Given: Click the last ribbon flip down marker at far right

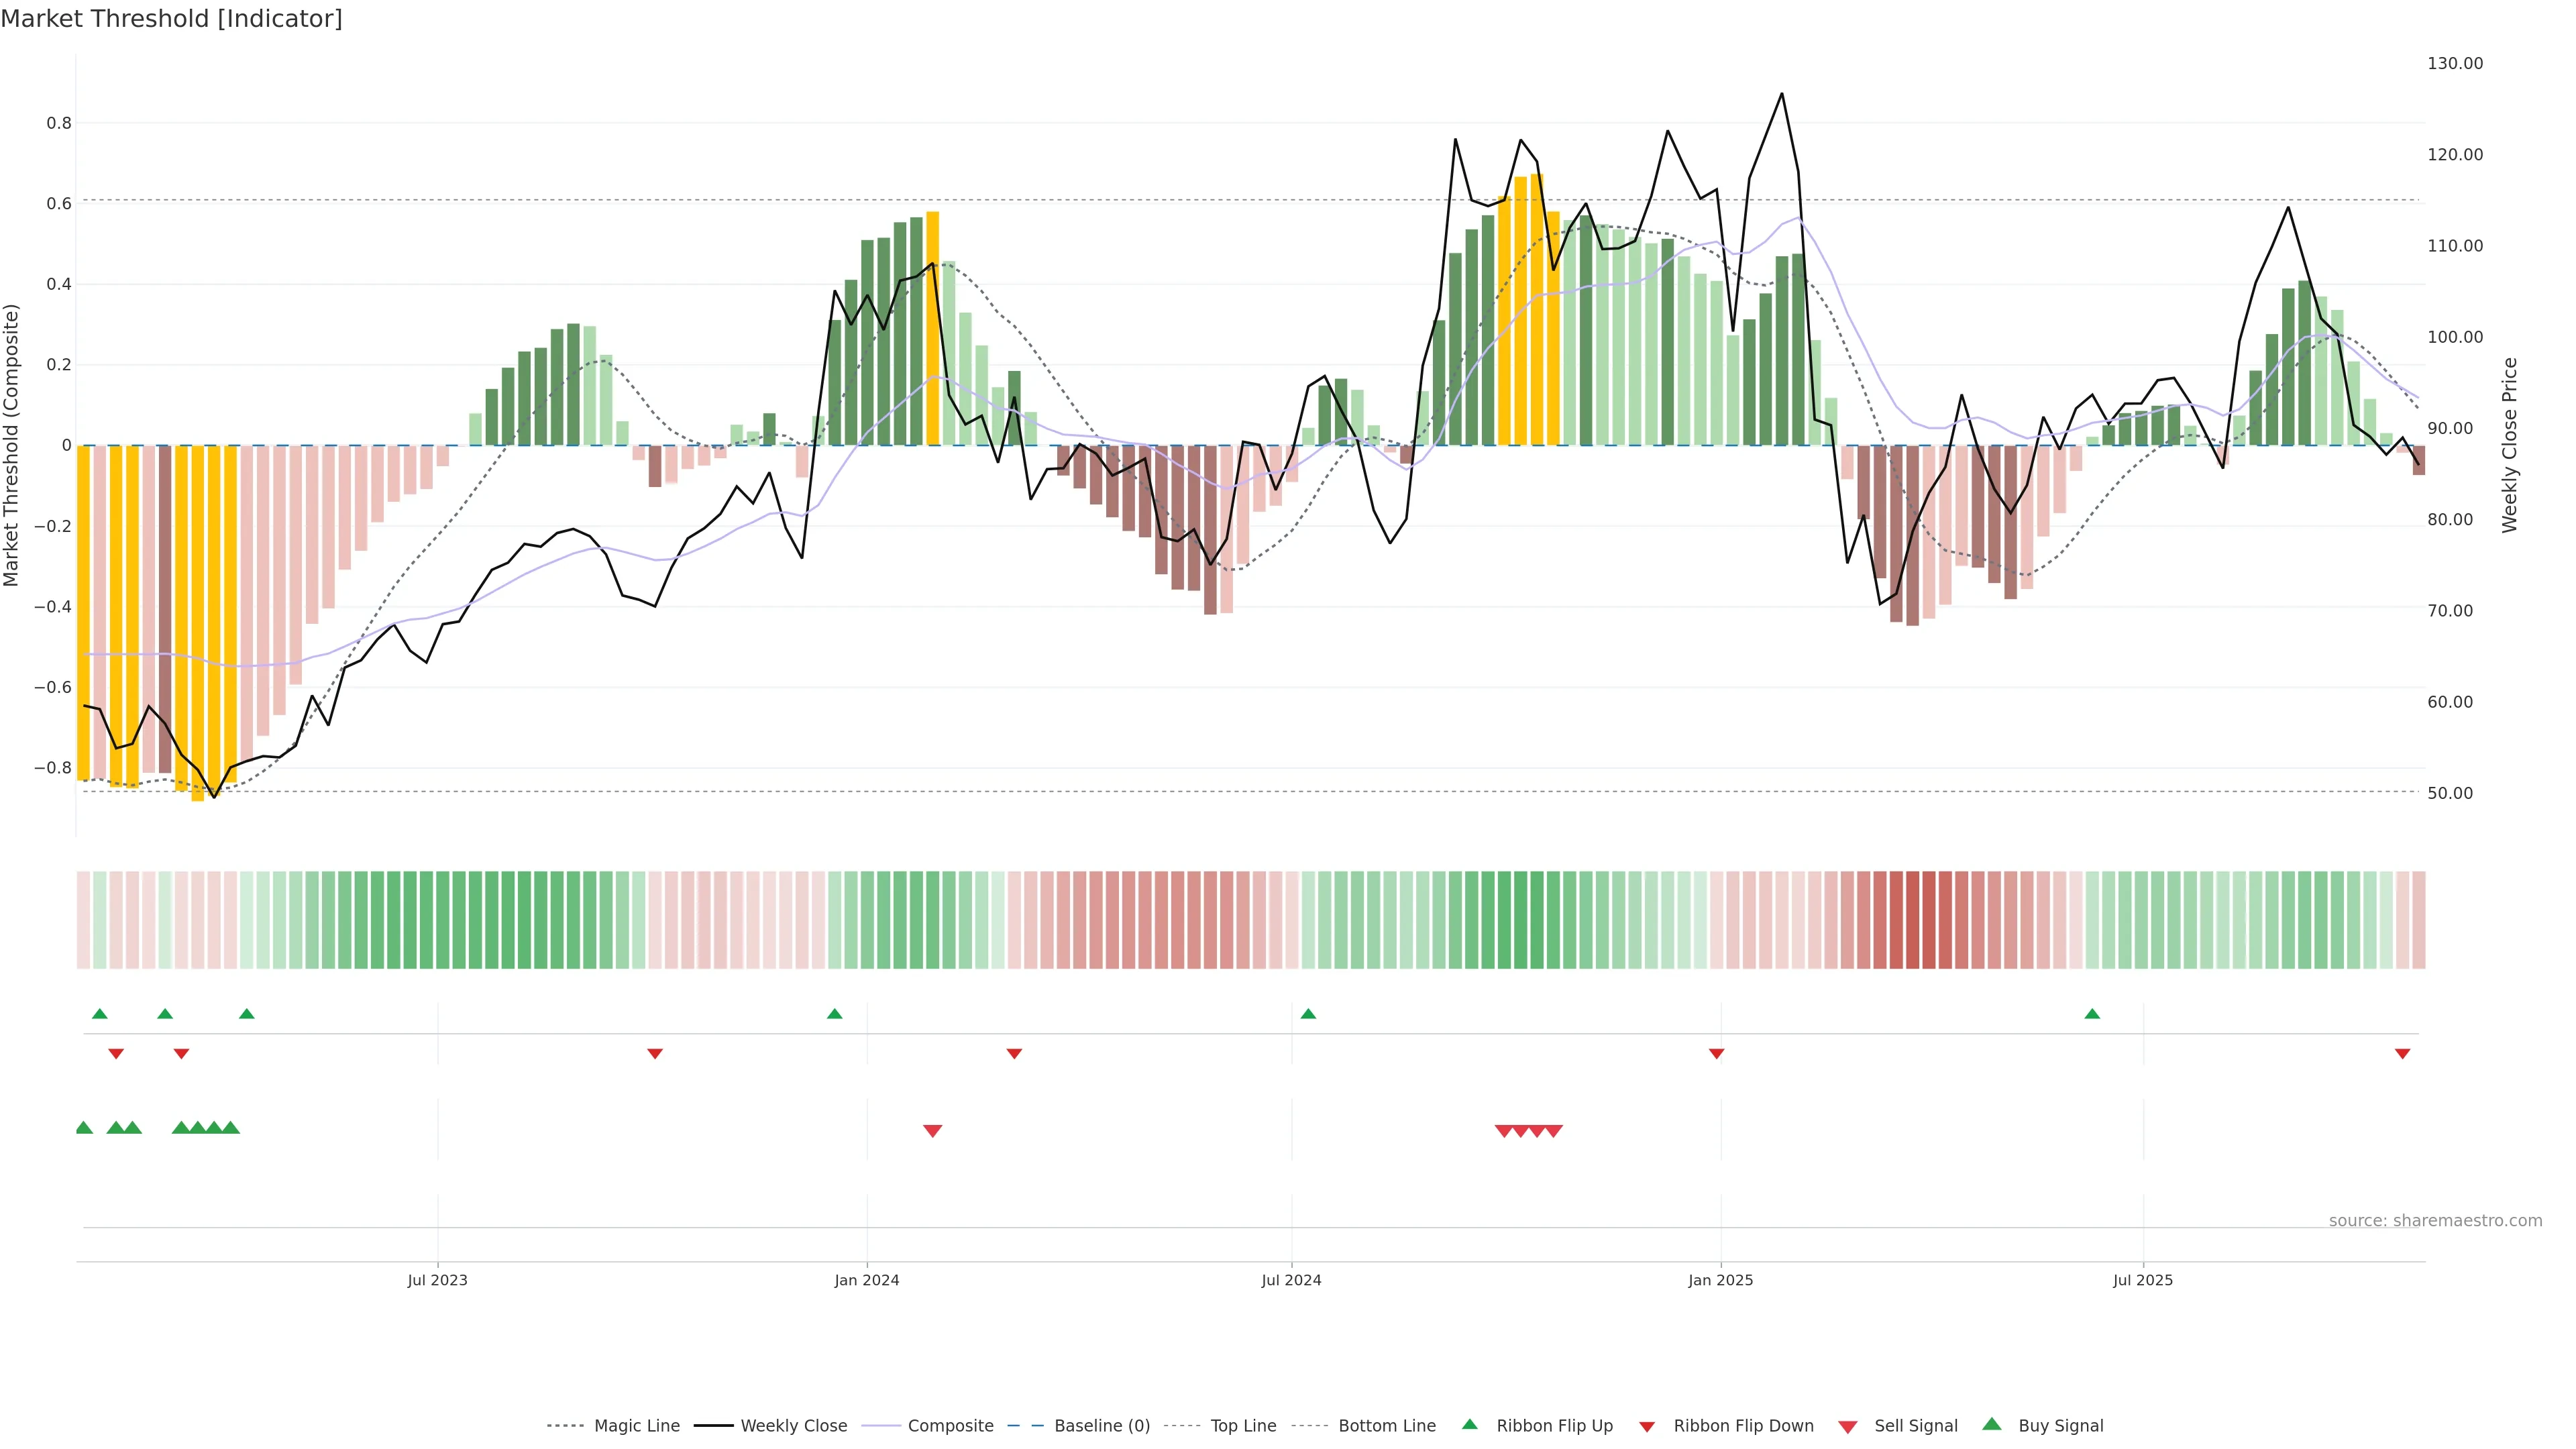Looking at the screenshot, I should pyautogui.click(x=2402, y=1053).
